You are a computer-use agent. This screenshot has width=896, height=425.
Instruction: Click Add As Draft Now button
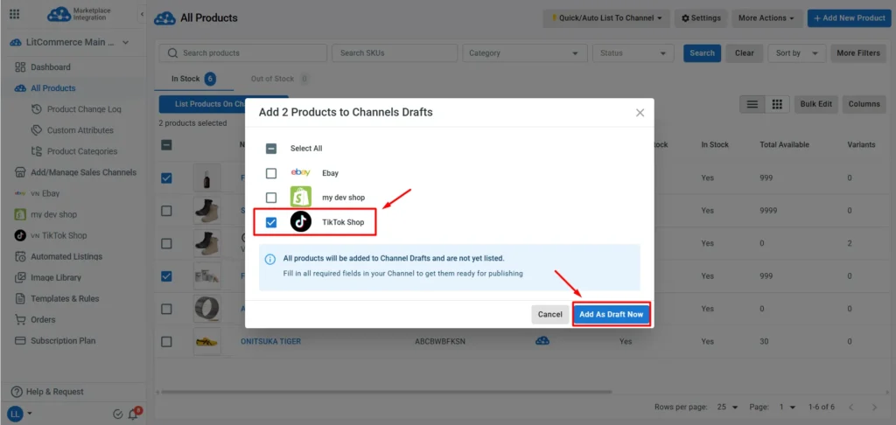coord(612,315)
